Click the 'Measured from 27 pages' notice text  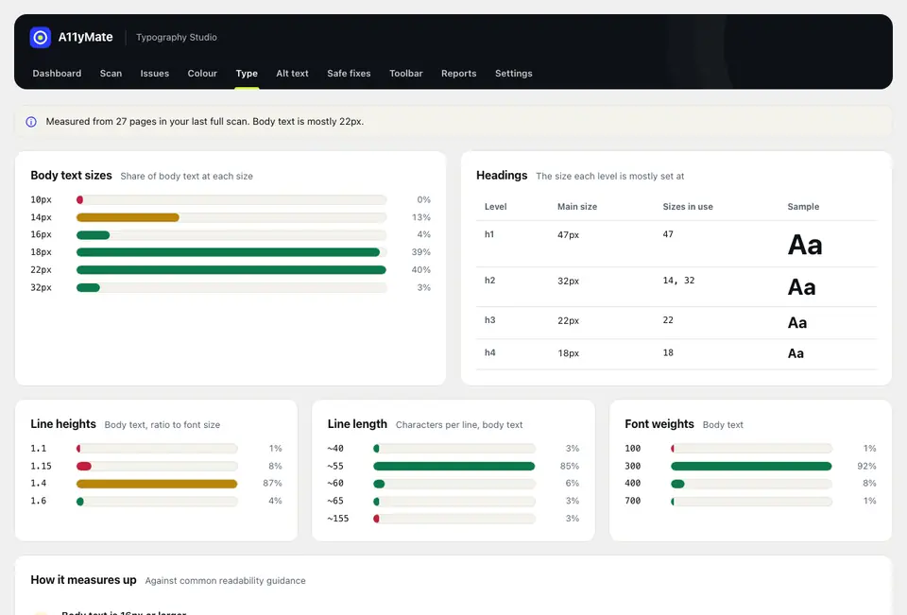point(205,122)
